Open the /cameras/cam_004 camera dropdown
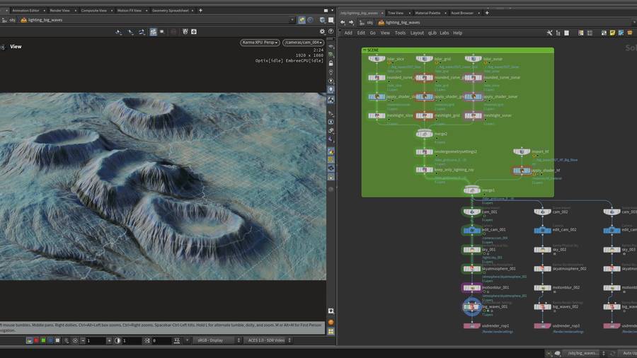Image resolution: width=637 pixels, height=358 pixels. tap(303, 42)
